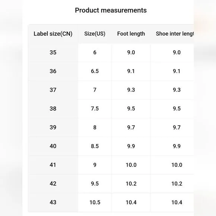Select US size 10.5 cell
This screenshot has height=216, width=216.
(x=95, y=202)
